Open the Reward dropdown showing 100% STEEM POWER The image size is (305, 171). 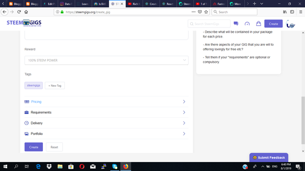106,60
